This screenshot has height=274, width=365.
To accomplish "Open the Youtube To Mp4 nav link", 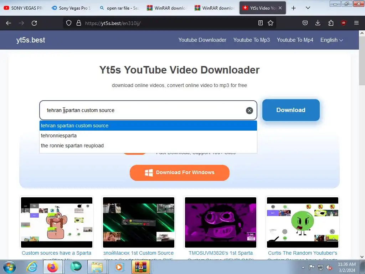I will click(x=295, y=40).
